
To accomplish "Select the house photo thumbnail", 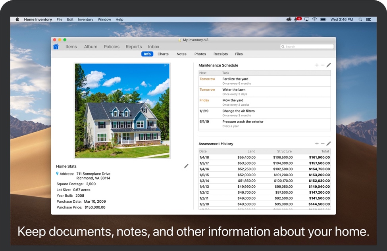I will point(122,111).
